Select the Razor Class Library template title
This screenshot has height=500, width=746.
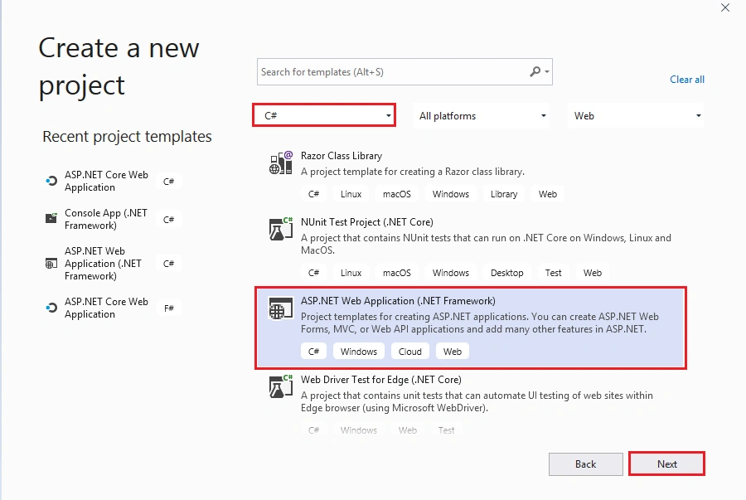click(x=342, y=156)
